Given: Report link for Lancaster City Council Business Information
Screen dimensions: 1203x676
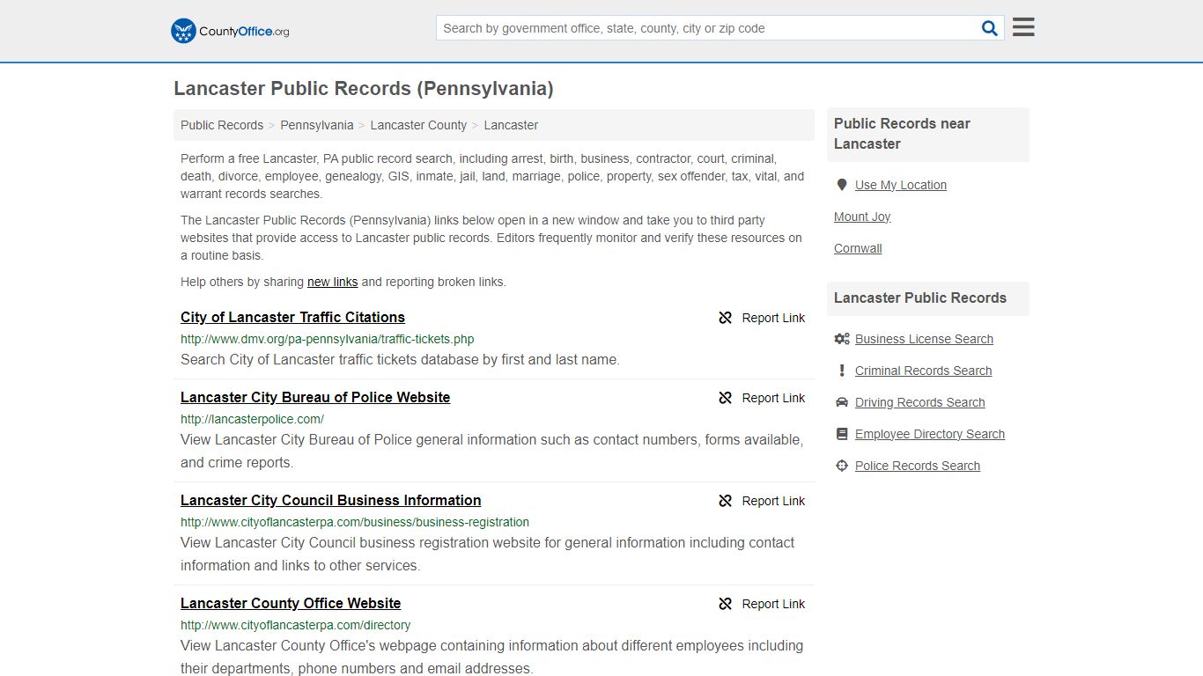Looking at the screenshot, I should (773, 501).
